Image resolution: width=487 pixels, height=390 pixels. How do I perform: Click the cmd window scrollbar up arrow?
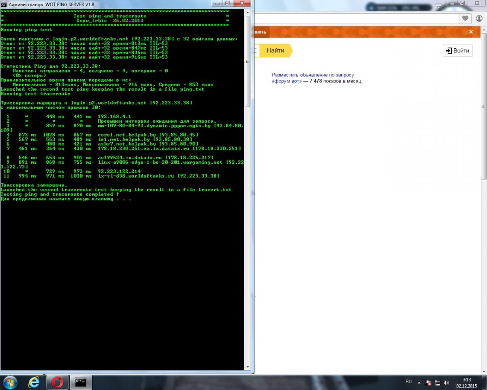pos(248,13)
